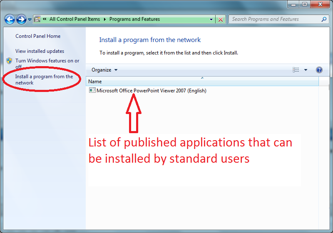Close the Programs and Features window
Viewport: 333px width, 233px height.
click(320, 4)
